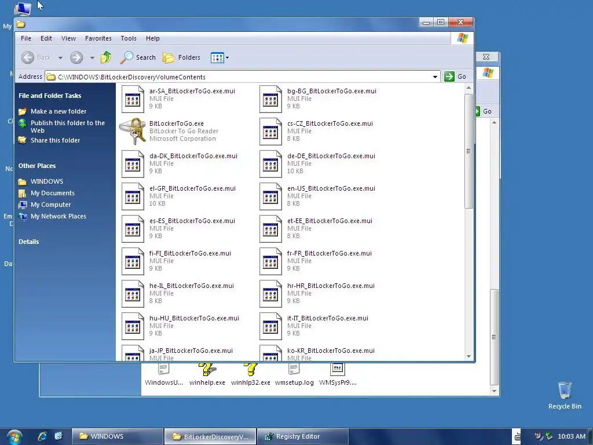
Task: Toggle the Folders pane button
Action: point(181,57)
